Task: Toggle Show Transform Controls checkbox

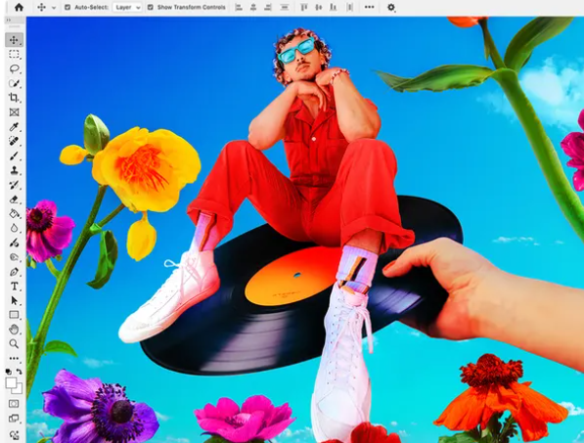Action: [150, 7]
